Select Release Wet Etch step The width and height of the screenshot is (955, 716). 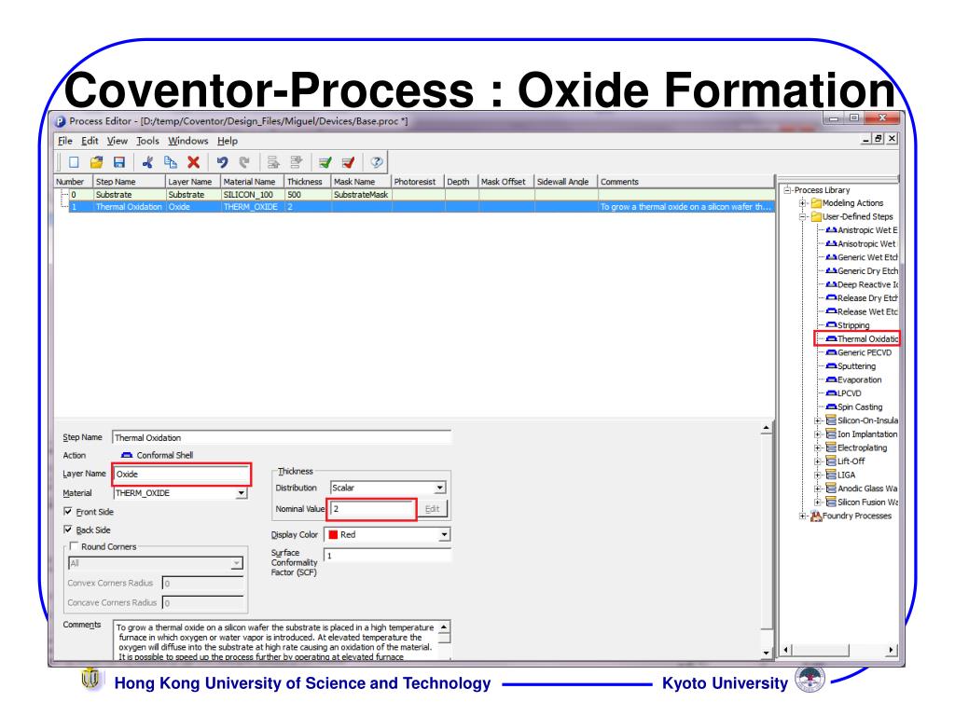coord(862,311)
